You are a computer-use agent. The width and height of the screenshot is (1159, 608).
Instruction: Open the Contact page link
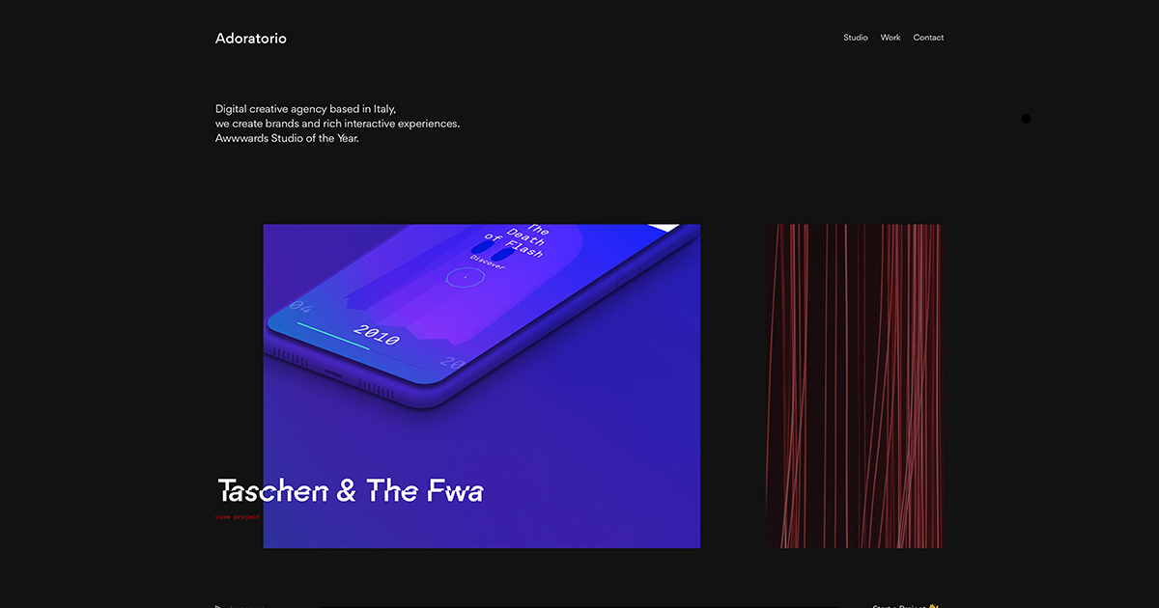[928, 38]
